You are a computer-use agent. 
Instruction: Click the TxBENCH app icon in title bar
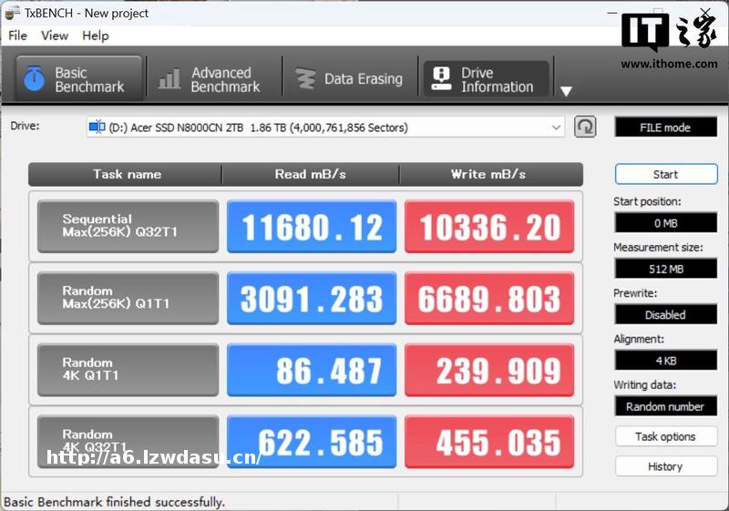coord(13,13)
